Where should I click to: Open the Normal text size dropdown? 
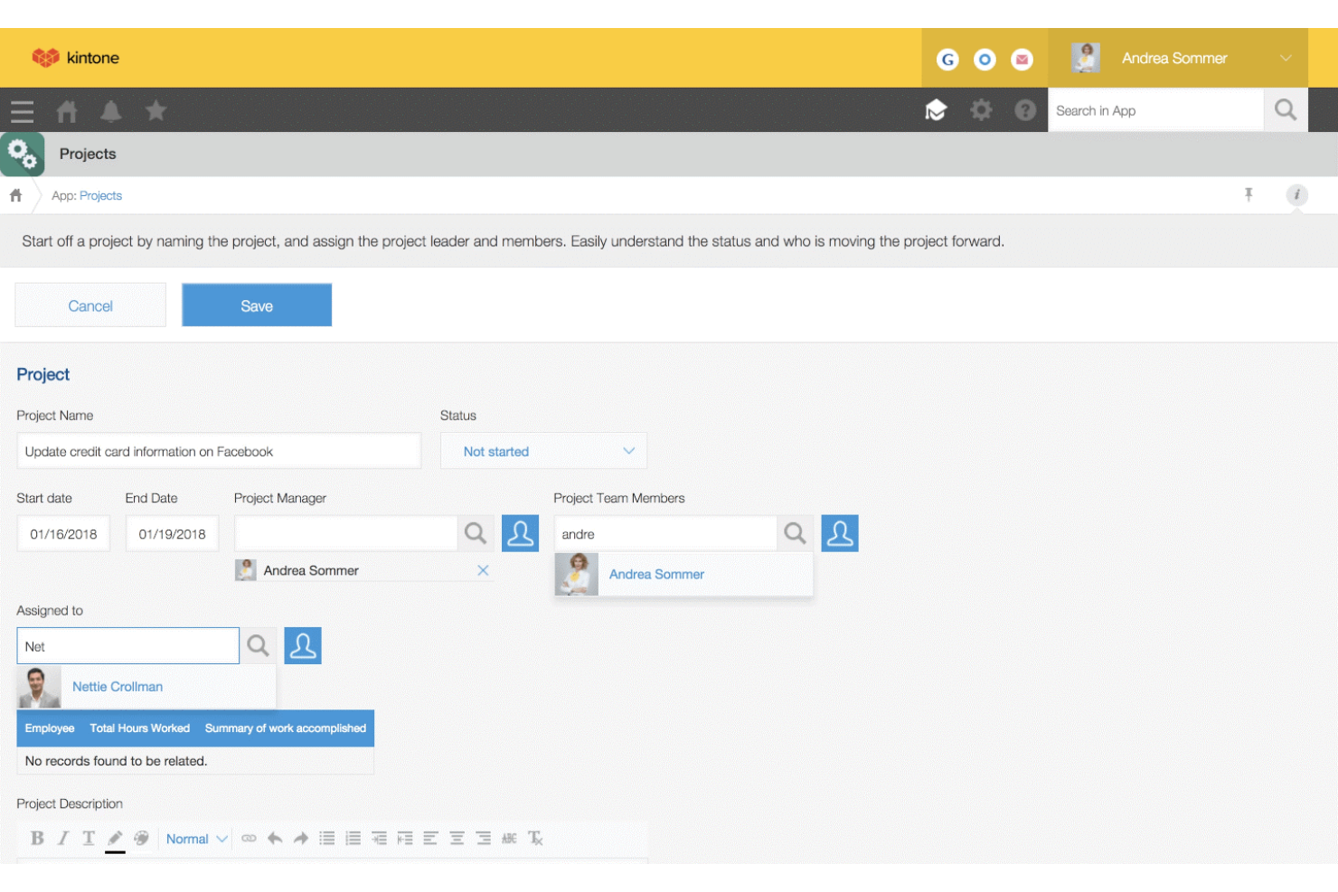[196, 839]
